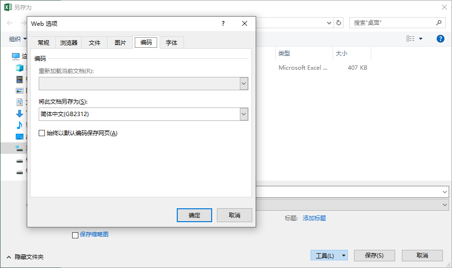Select the Music note icon in sidebar
The image size is (452, 268).
point(20,125)
